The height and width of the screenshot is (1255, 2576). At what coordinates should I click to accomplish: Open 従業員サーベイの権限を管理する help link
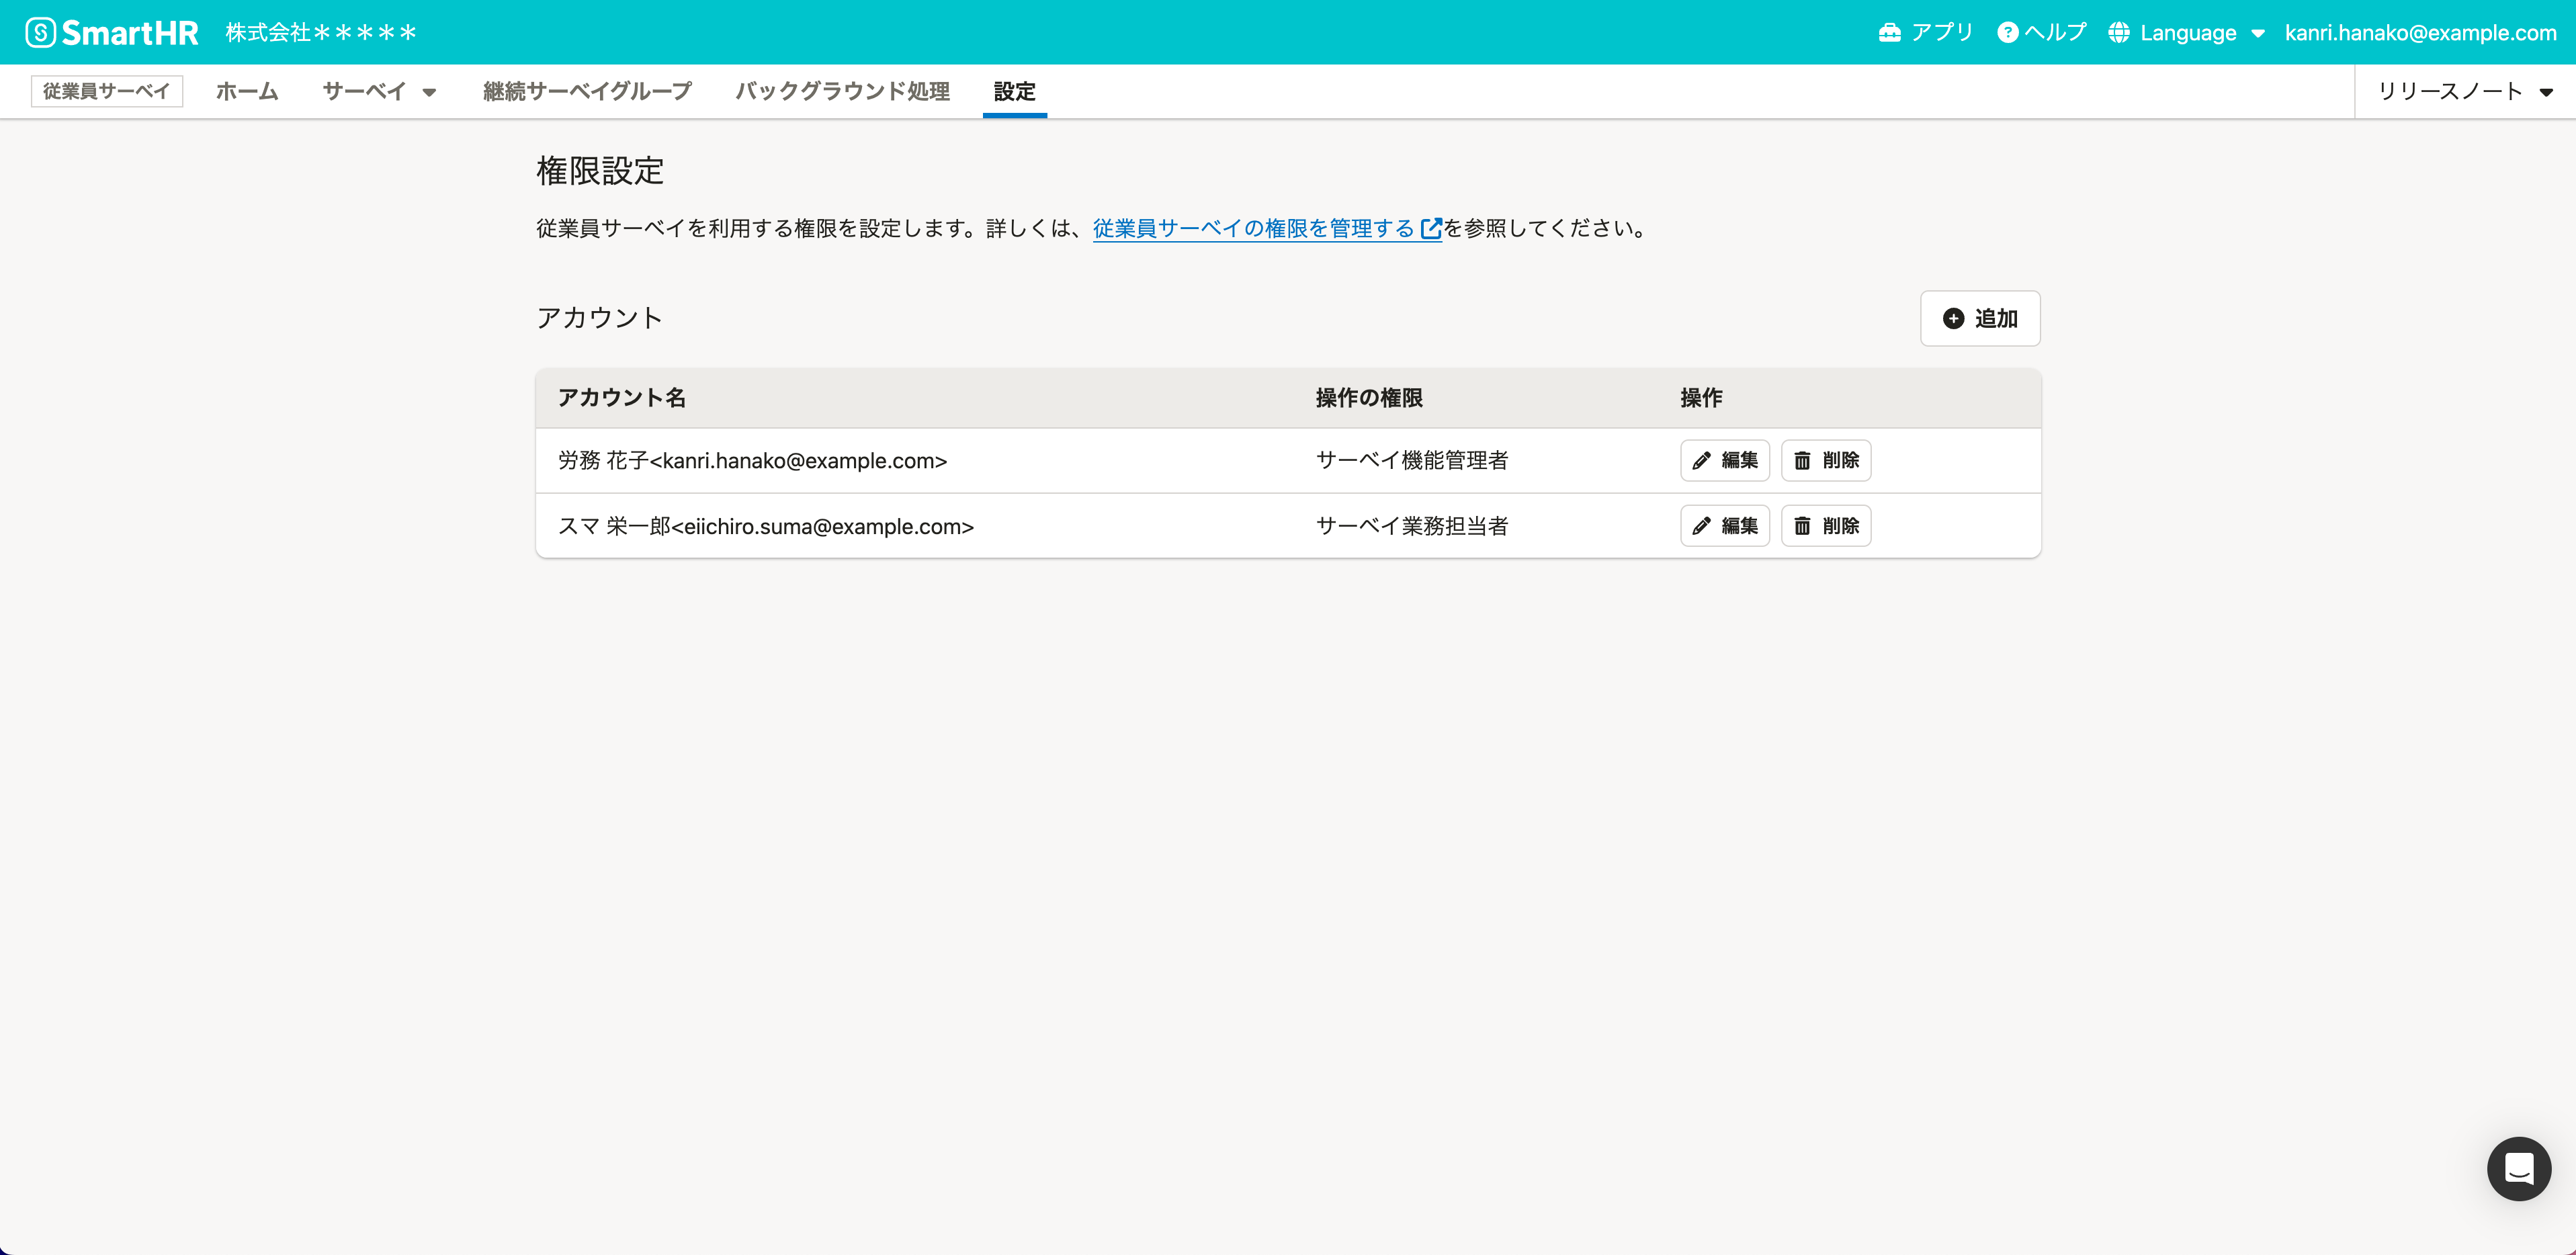[x=1266, y=228]
